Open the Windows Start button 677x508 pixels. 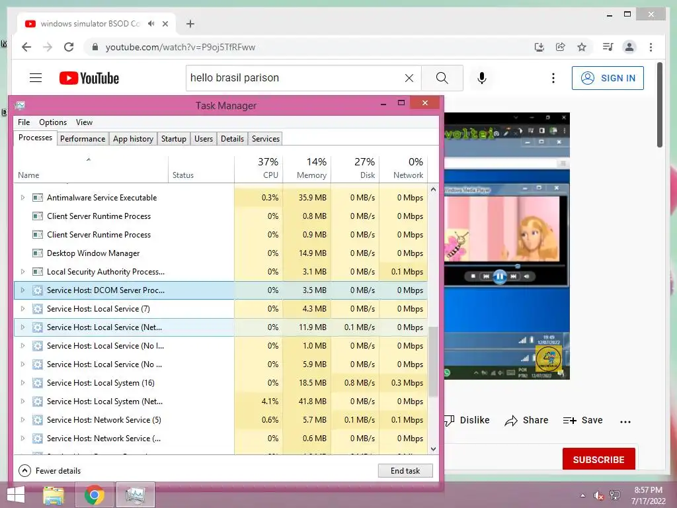click(x=16, y=495)
